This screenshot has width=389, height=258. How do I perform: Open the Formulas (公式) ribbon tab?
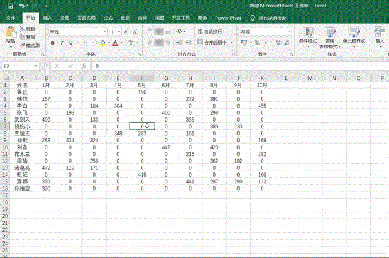point(108,18)
